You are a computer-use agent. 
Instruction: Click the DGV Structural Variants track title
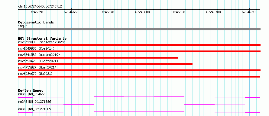[42, 38]
